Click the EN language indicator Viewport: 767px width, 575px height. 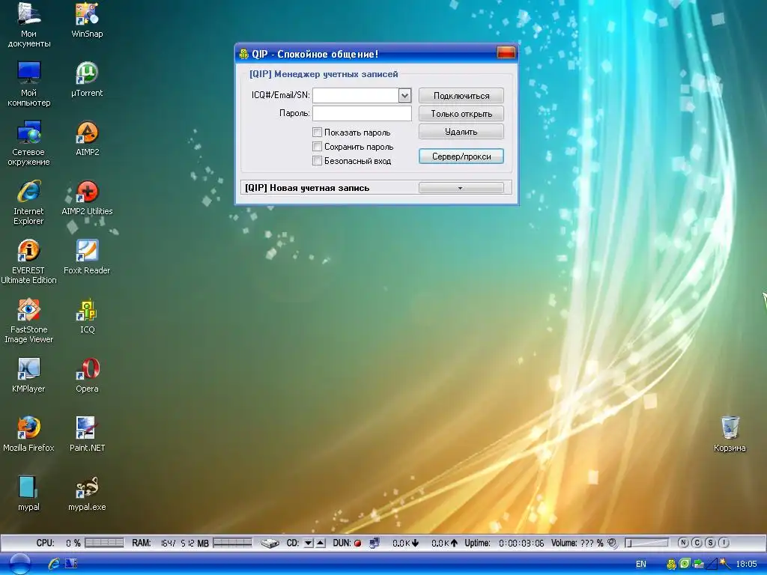pyautogui.click(x=641, y=565)
